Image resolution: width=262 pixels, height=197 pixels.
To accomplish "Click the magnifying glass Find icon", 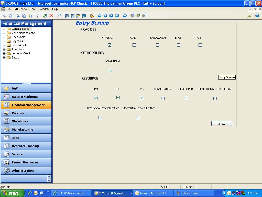I will [59, 16].
